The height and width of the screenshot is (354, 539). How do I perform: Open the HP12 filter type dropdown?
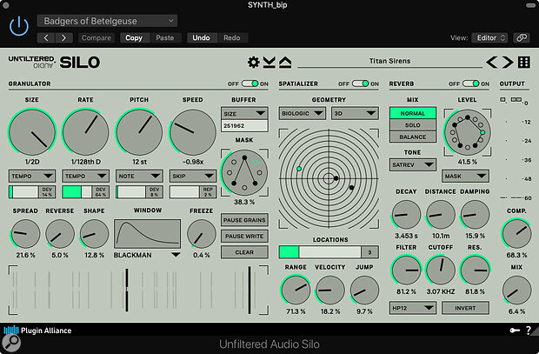point(413,308)
